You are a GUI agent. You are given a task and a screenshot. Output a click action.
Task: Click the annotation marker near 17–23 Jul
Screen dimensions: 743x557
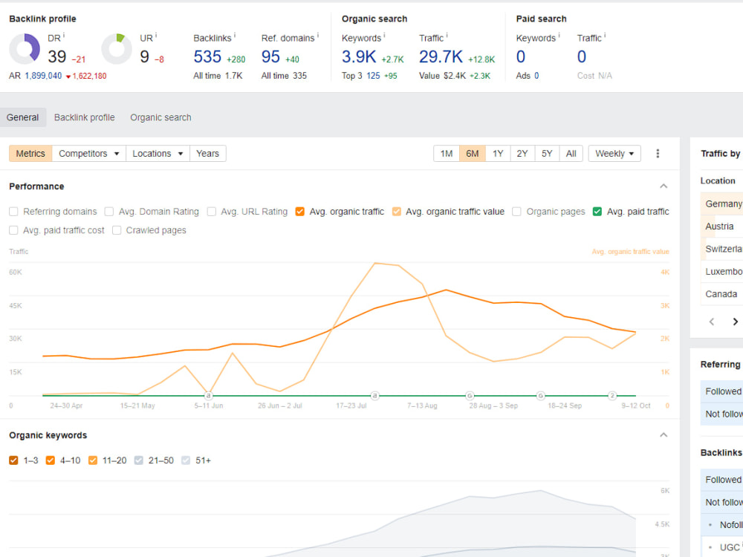point(374,396)
